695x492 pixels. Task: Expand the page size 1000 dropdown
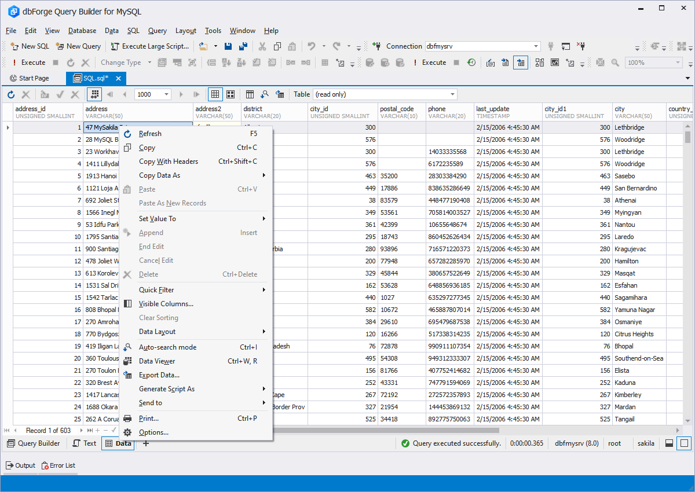pos(167,94)
